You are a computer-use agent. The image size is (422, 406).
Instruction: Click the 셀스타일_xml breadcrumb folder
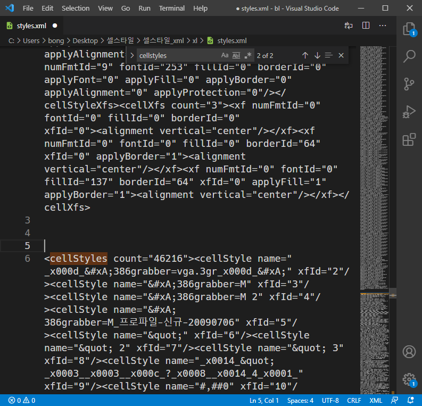163,40
